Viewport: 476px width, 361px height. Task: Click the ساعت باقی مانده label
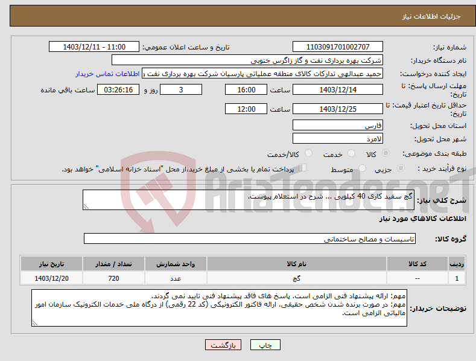[68, 91]
